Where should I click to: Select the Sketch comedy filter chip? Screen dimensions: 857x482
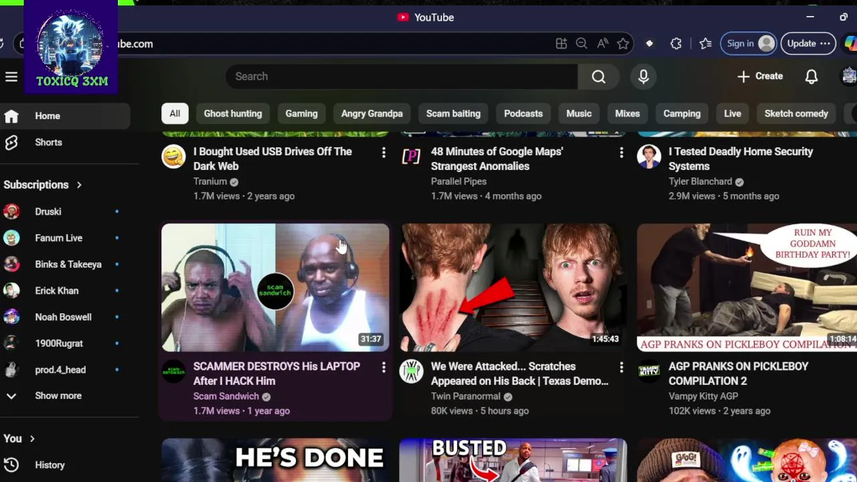[x=796, y=113]
